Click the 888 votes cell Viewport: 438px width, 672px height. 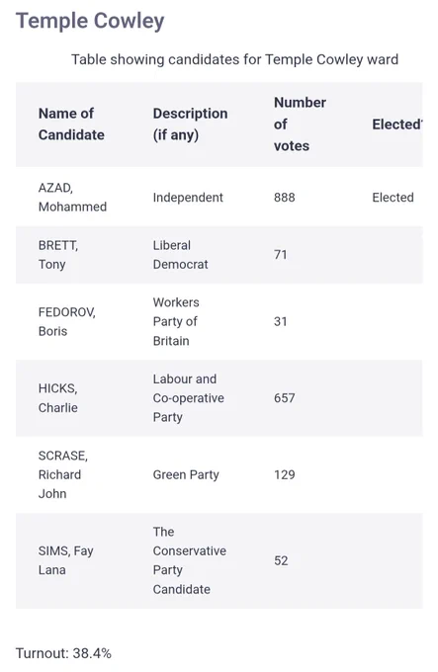(x=285, y=197)
